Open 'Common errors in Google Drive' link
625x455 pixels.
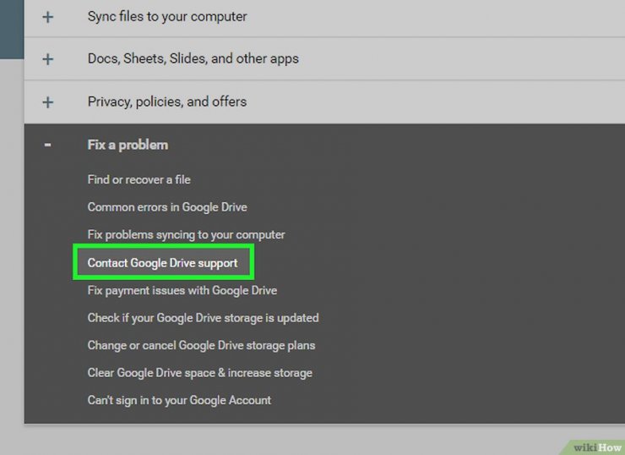click(167, 207)
